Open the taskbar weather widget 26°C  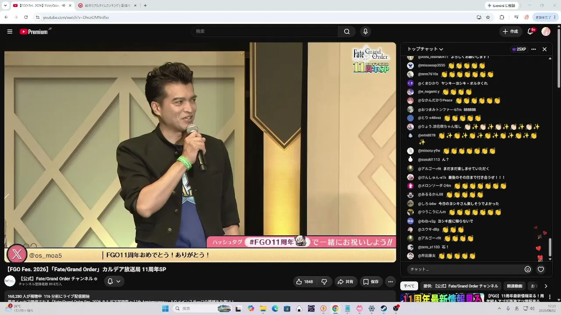click(18, 308)
